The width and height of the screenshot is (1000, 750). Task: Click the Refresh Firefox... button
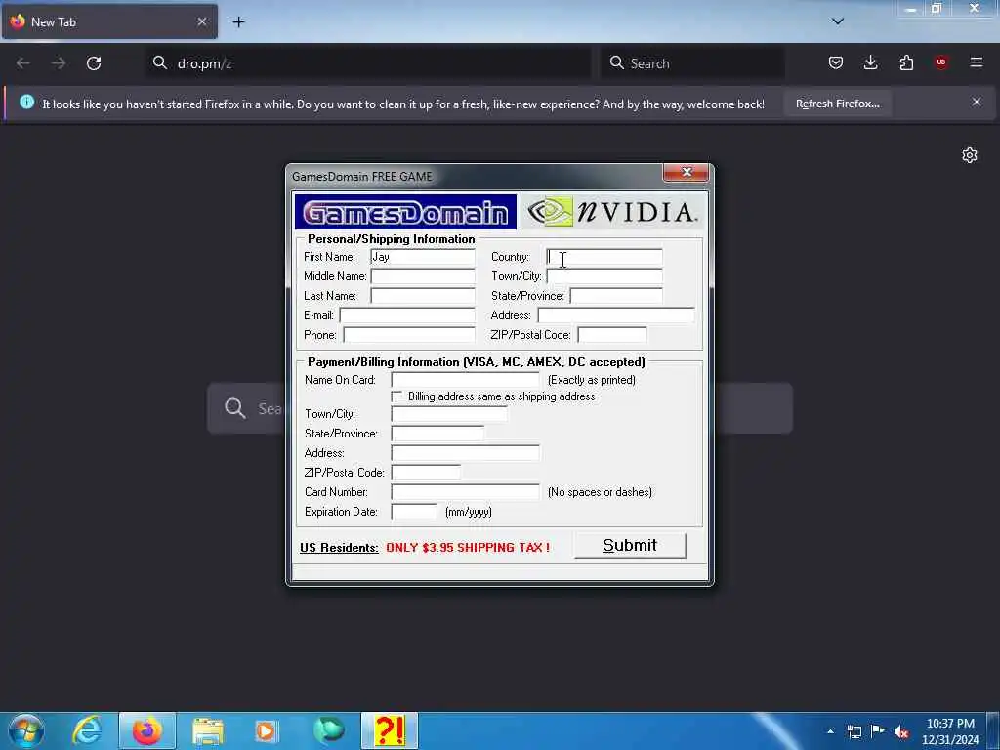tap(837, 104)
